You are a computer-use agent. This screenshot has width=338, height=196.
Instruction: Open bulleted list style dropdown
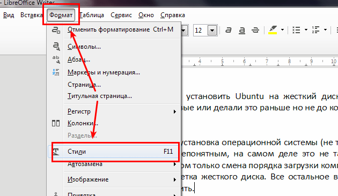[306, 30]
